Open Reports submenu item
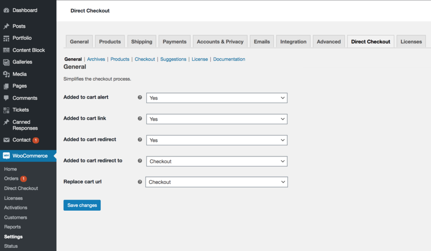This screenshot has height=251, width=431. pyautogui.click(x=12, y=227)
